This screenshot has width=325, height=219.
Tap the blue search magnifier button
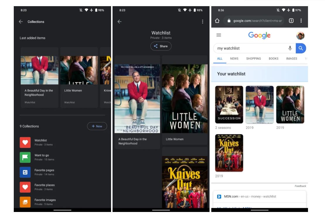point(301,48)
